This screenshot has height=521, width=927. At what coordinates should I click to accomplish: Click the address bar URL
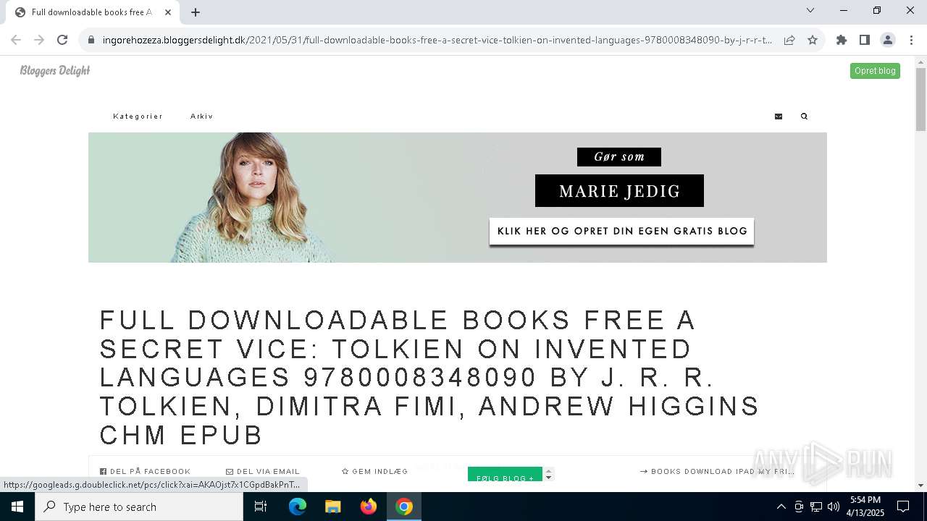pyautogui.click(x=437, y=40)
